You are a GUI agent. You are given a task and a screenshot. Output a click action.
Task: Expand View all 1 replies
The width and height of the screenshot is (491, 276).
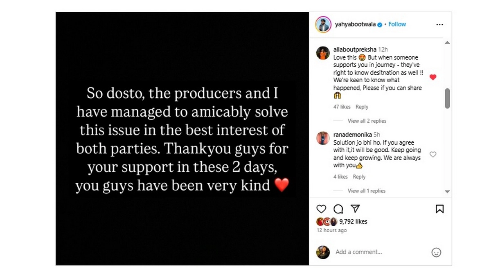point(366,191)
